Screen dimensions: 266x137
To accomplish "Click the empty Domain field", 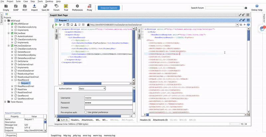I will click(108, 107).
